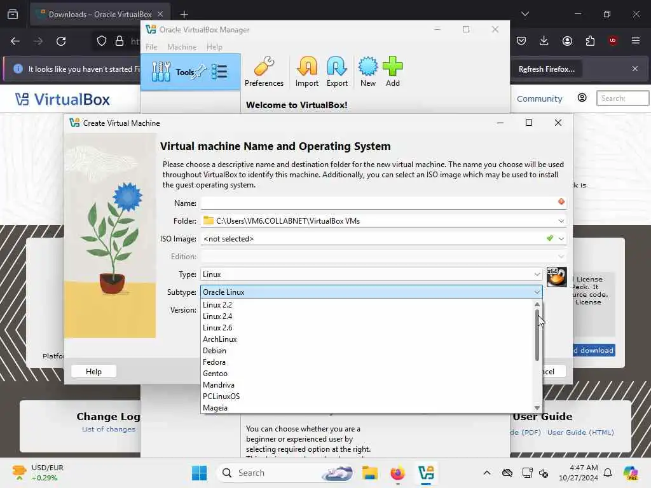
Task: Click the subtype list scroll down arrow
Action: click(x=537, y=408)
